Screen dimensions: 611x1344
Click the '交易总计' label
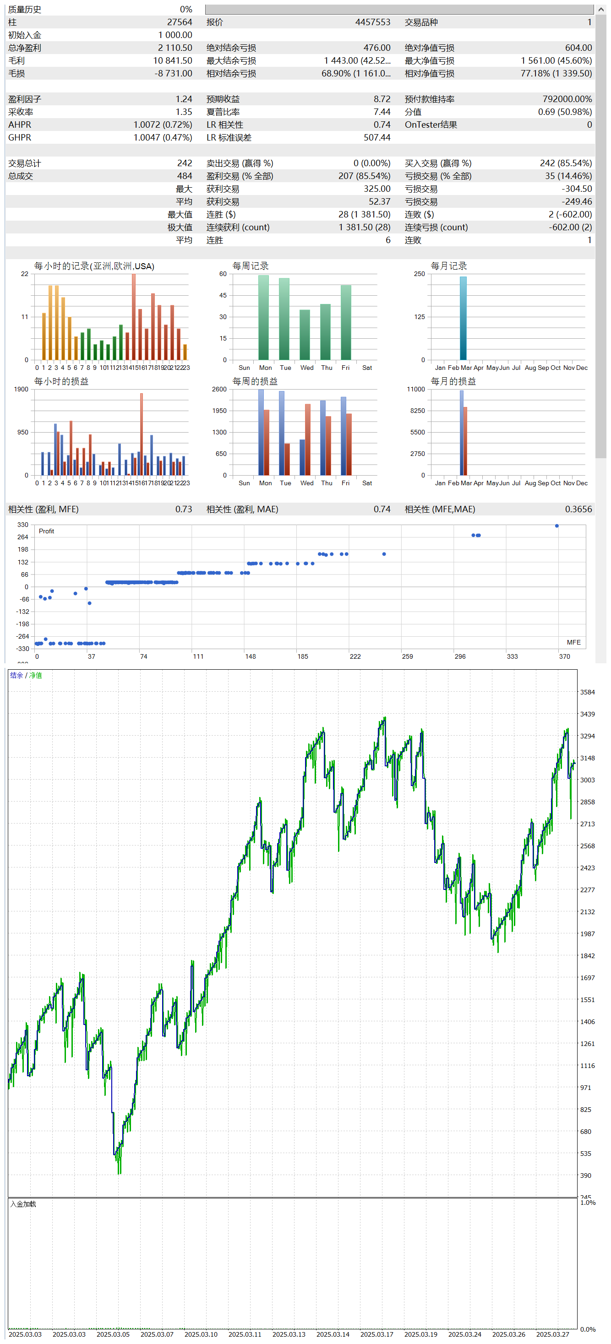coord(25,163)
